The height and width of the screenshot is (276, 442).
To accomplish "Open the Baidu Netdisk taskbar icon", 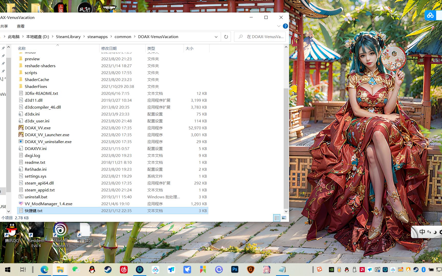I will pyautogui.click(x=156, y=269).
